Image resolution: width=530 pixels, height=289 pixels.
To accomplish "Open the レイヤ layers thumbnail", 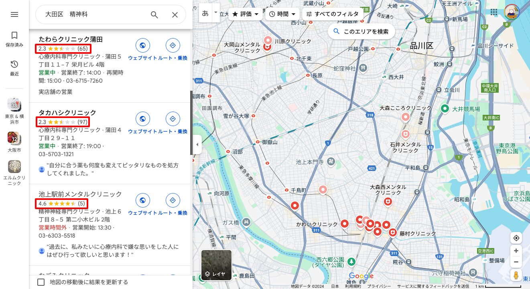I will pos(216,265).
